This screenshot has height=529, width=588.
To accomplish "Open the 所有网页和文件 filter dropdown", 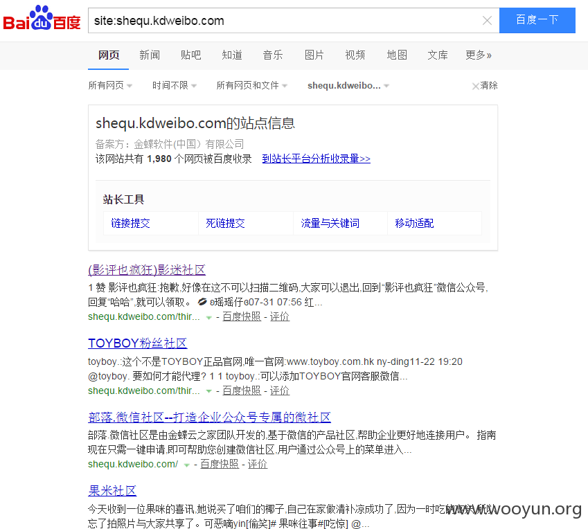I will pos(252,85).
